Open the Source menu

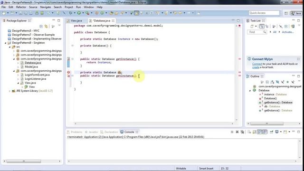pyautogui.click(x=33, y=7)
